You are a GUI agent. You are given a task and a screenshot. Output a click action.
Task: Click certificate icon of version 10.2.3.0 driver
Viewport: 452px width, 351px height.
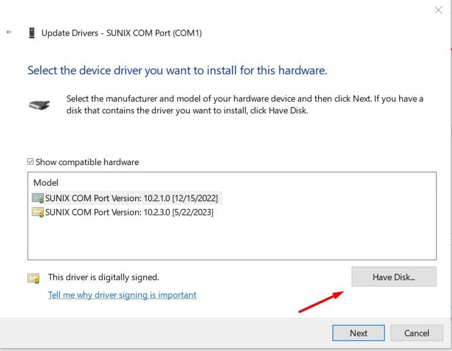(x=38, y=212)
